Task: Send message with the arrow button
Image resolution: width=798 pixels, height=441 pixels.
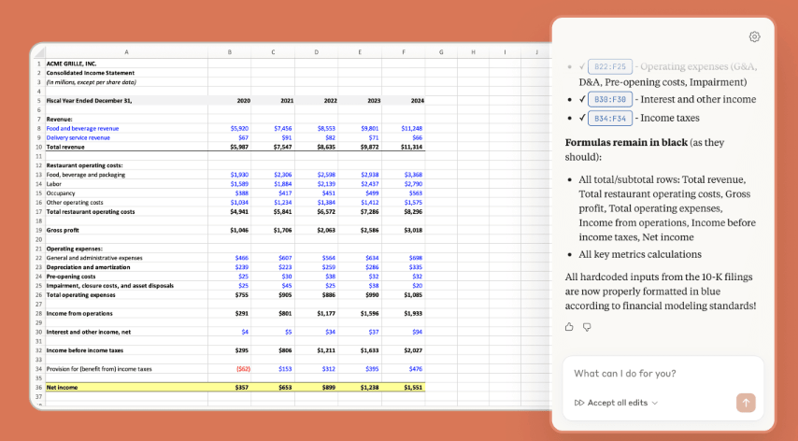Action: [746, 403]
